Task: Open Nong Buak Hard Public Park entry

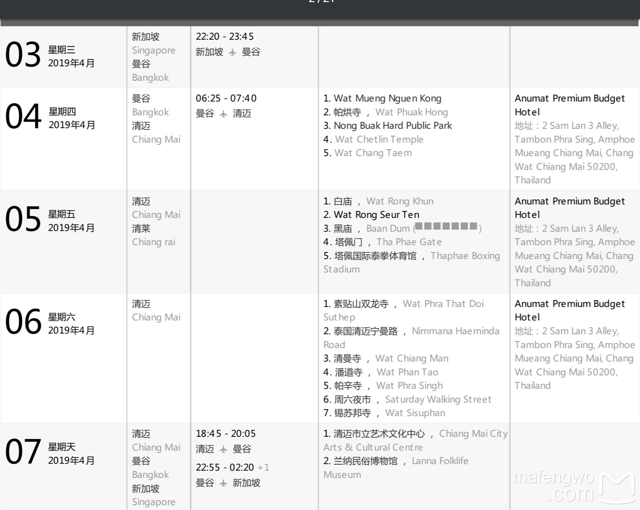Action: pos(387,126)
